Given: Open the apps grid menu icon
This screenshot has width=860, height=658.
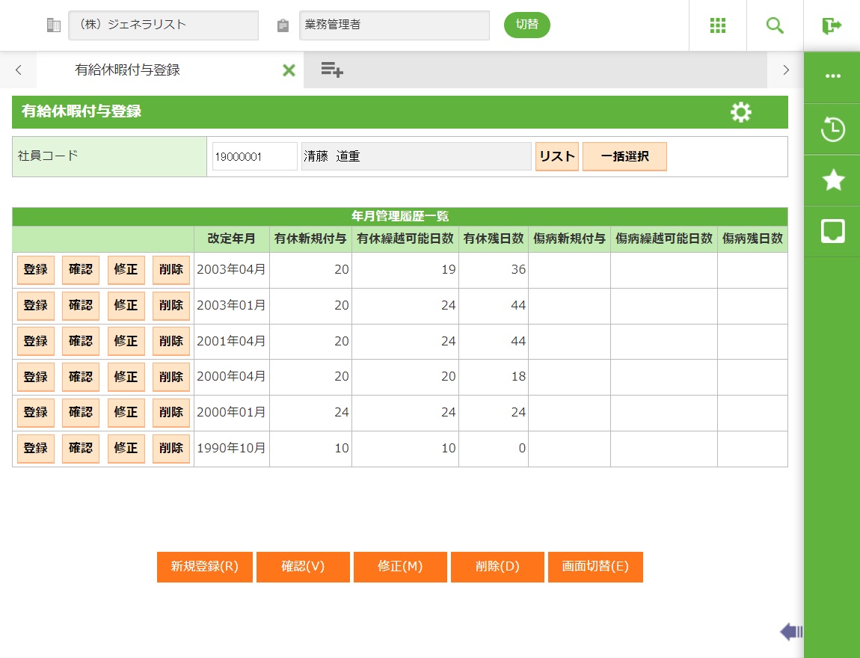Looking at the screenshot, I should click(718, 25).
